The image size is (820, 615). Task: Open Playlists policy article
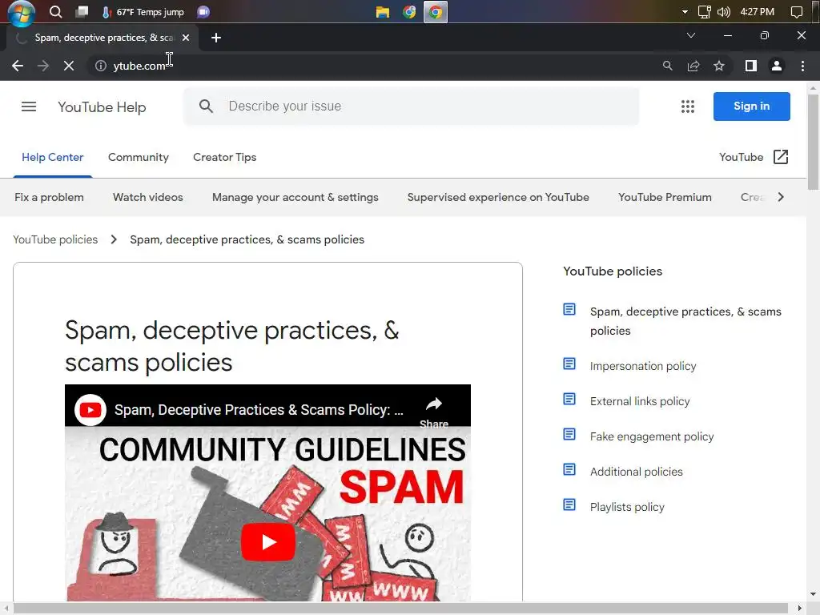627,507
